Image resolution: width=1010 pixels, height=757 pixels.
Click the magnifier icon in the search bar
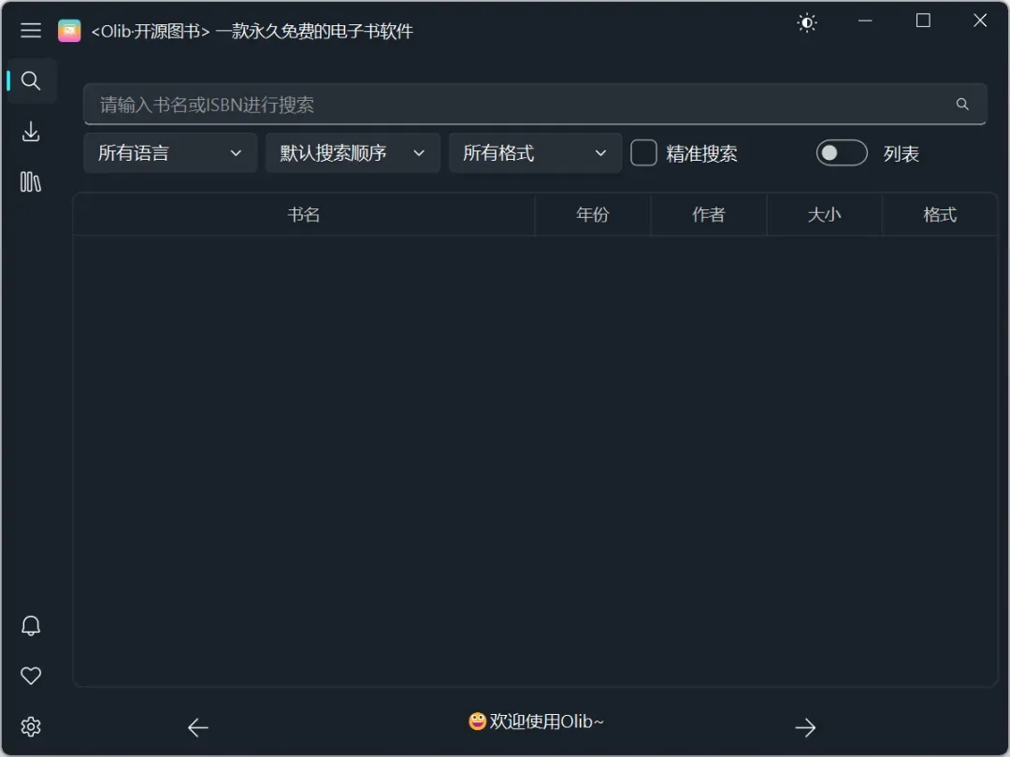click(961, 104)
